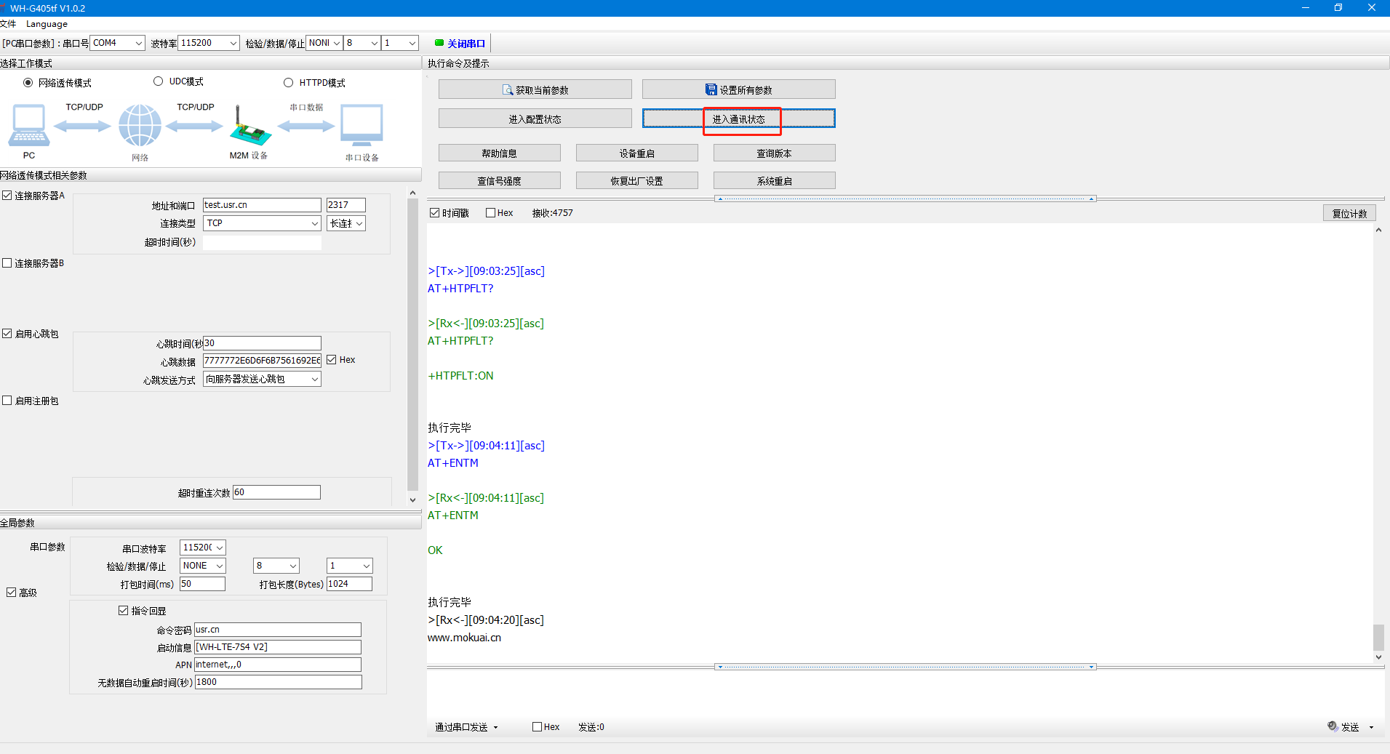Screen dimensions: 1390x754
Task: Click the 进入配置状态 button
Action: [x=535, y=119]
